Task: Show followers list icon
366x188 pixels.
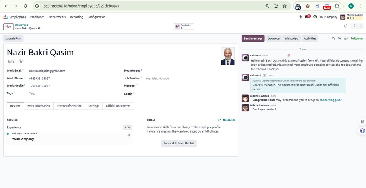Action: coord(346,38)
